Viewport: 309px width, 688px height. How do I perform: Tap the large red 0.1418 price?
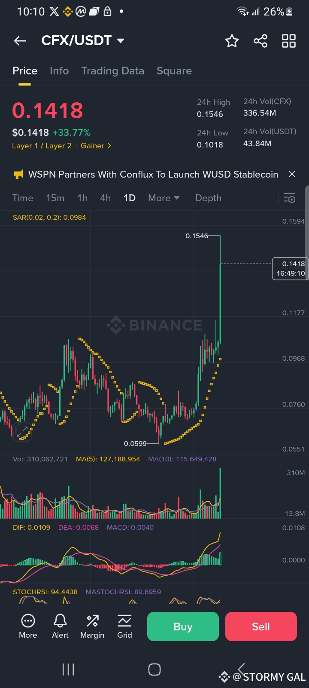point(48,111)
